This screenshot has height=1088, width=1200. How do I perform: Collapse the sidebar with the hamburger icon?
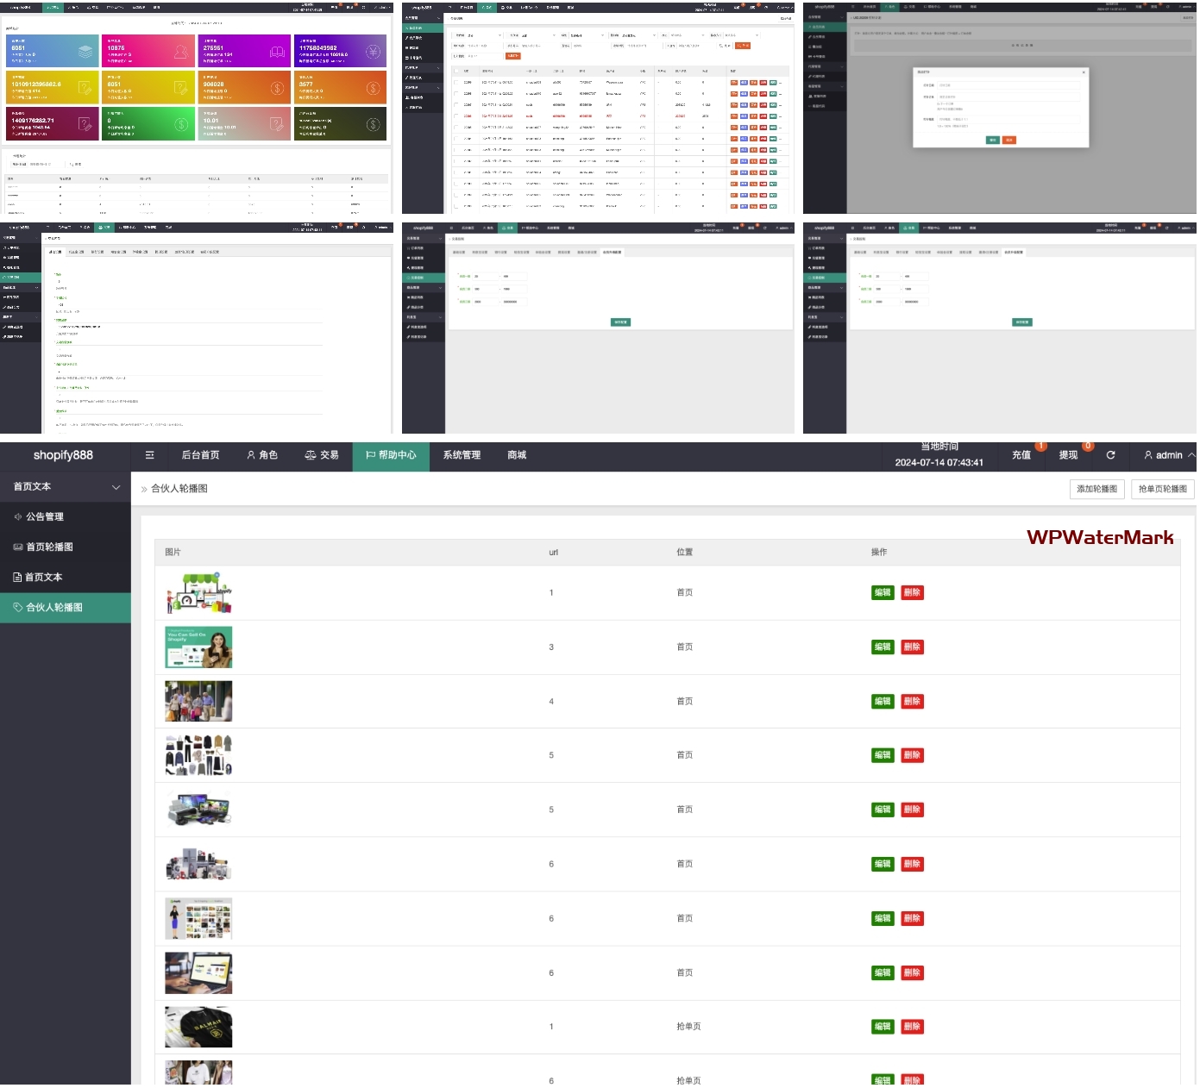pyautogui.click(x=149, y=455)
